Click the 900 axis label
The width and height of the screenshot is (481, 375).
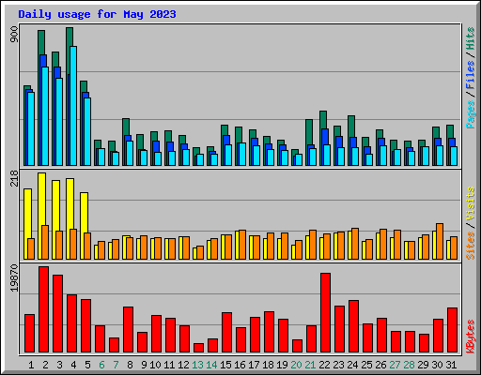pos(14,35)
